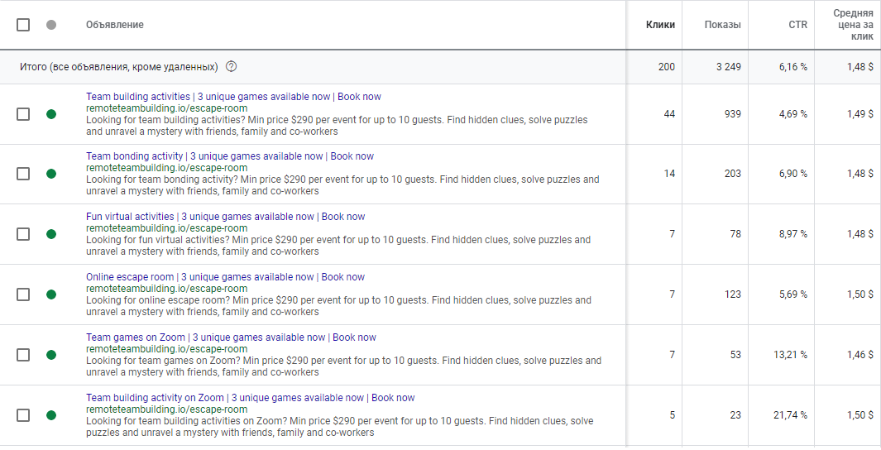This screenshot has height=450, width=881.
Task: Click the impressions value 203
Action: 733,174
